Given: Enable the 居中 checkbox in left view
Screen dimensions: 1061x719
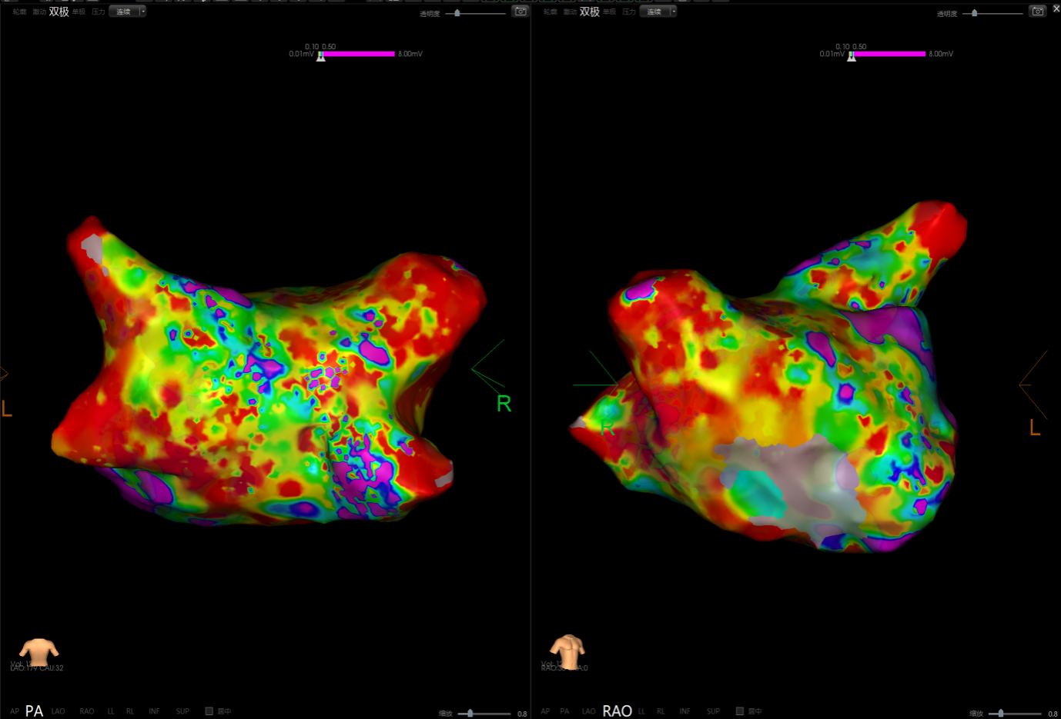Looking at the screenshot, I should [x=209, y=711].
